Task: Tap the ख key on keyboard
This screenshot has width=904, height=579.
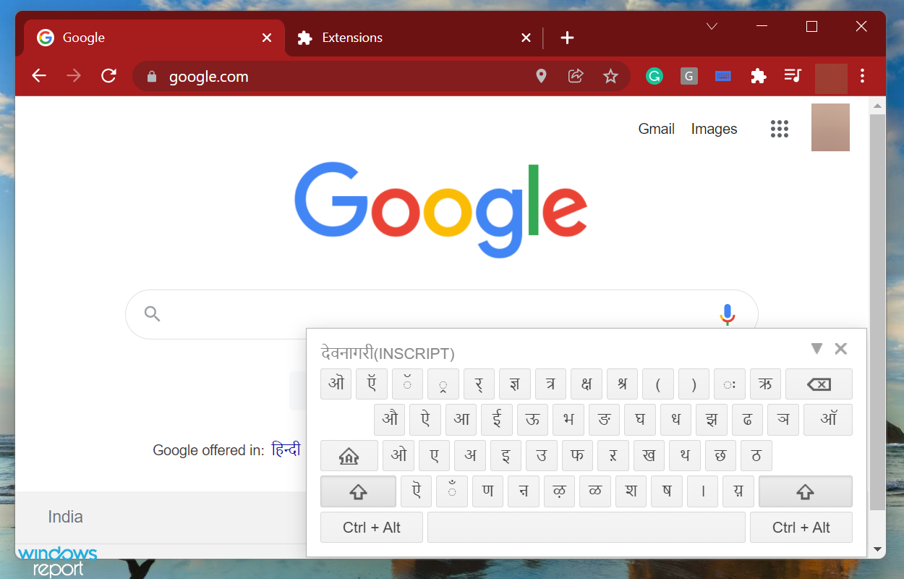Action: point(649,456)
